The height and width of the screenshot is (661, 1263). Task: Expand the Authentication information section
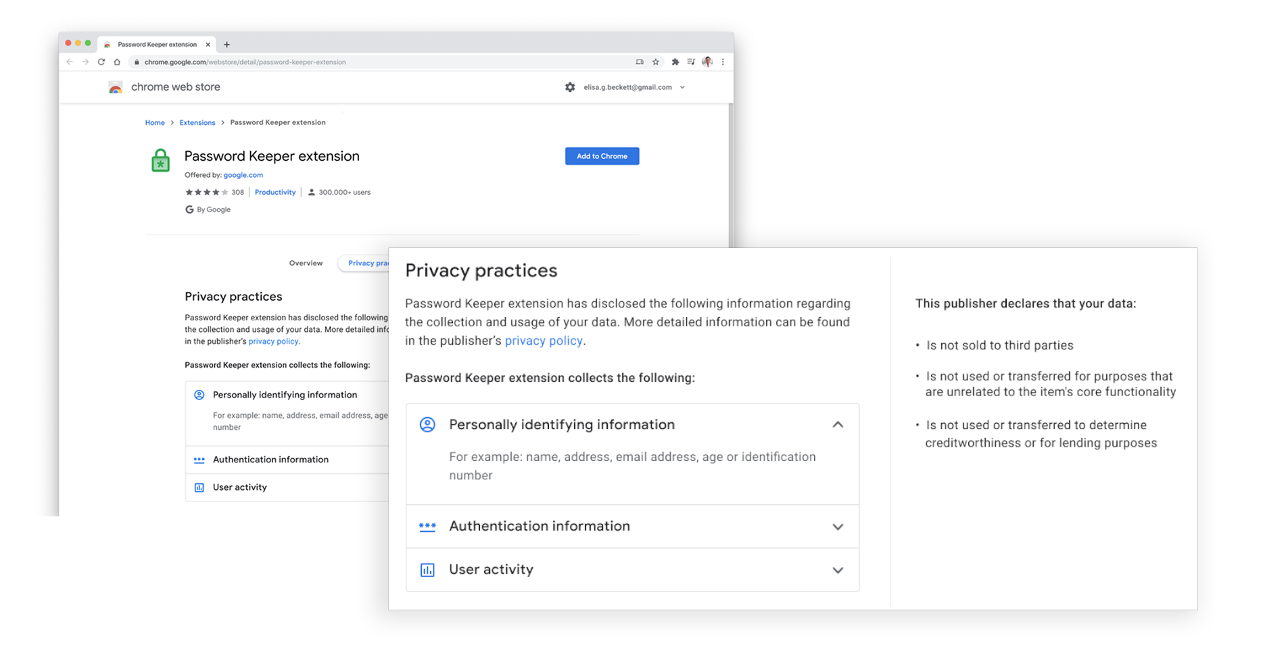point(838,527)
